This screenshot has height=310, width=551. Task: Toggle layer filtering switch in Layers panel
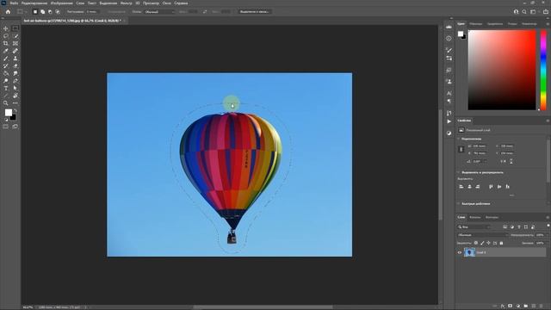pyautogui.click(x=548, y=226)
